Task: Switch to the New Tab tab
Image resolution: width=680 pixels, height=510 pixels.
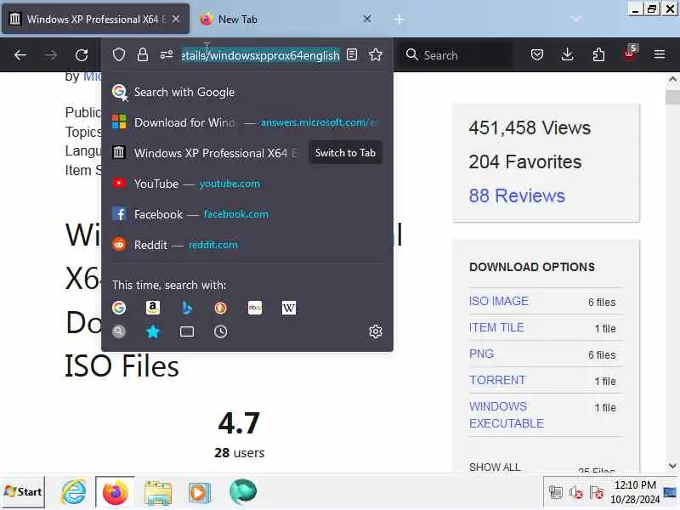Action: (x=286, y=19)
